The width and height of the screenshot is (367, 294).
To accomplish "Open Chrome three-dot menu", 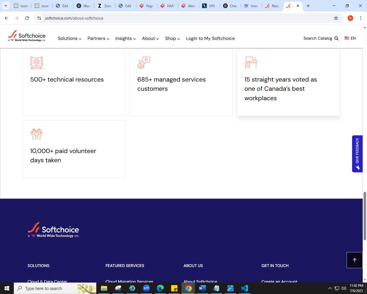I will [361, 18].
